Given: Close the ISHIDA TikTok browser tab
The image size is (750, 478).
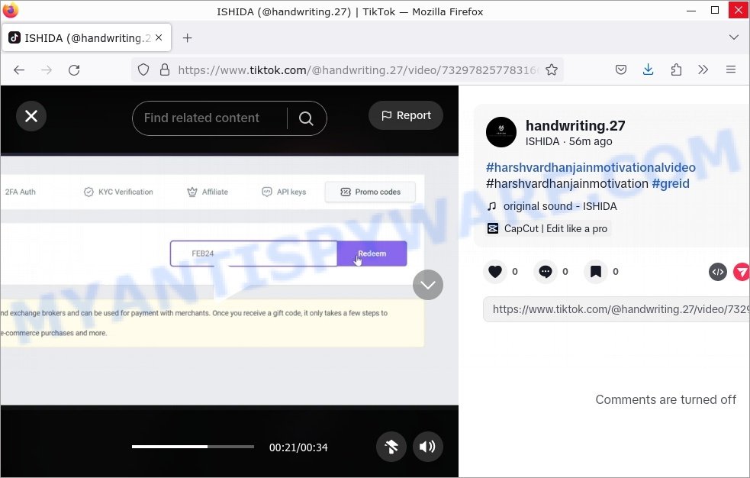Looking at the screenshot, I should [159, 38].
